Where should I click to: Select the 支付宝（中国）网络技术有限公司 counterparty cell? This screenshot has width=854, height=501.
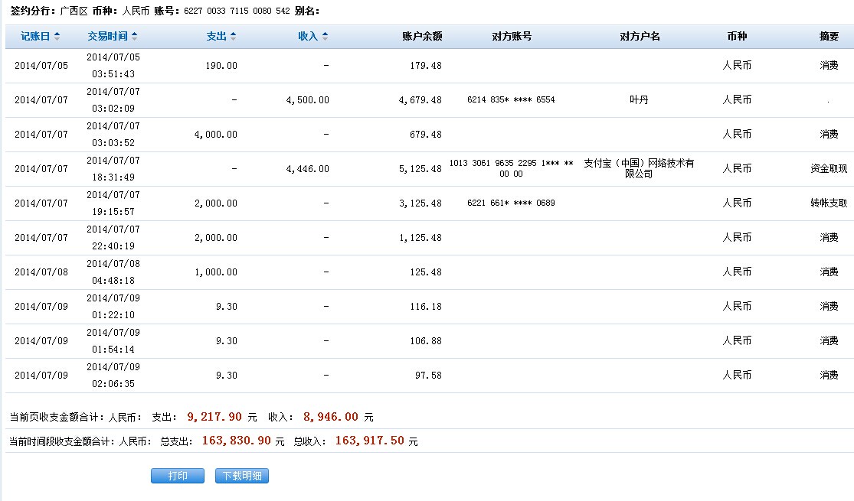[639, 168]
